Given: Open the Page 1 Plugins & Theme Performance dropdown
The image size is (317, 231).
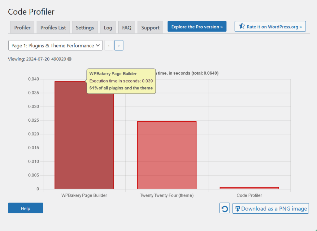Looking at the screenshot, I should (x=55, y=45).
